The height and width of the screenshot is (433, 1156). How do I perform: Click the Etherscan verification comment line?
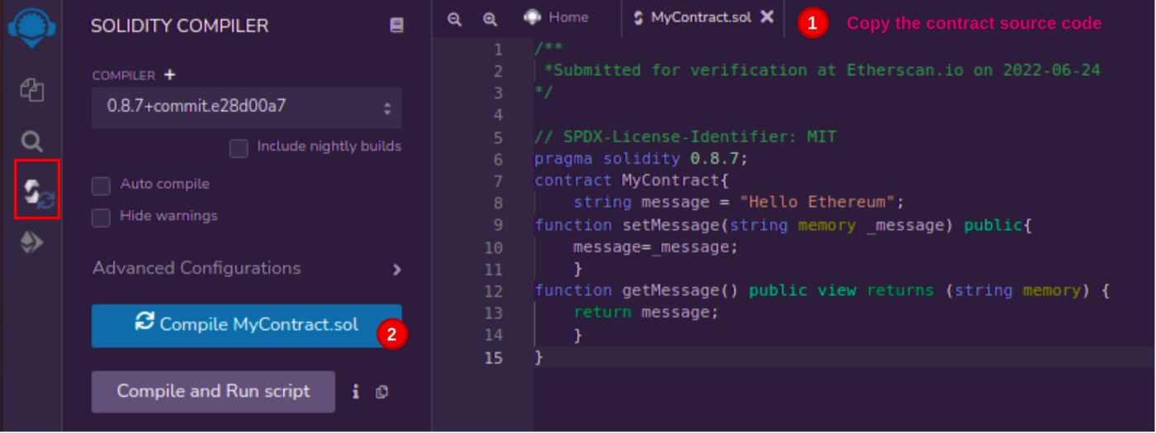tap(822, 70)
